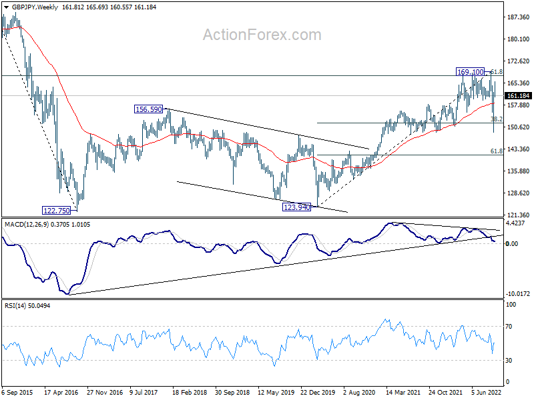Click the MACD axis value -10.0172
This screenshot has width=534, height=400.
pyautogui.click(x=518, y=294)
